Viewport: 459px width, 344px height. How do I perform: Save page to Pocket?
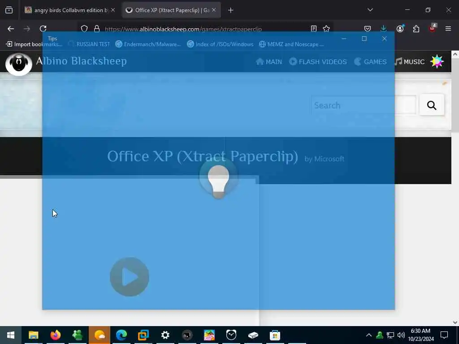pos(368,29)
